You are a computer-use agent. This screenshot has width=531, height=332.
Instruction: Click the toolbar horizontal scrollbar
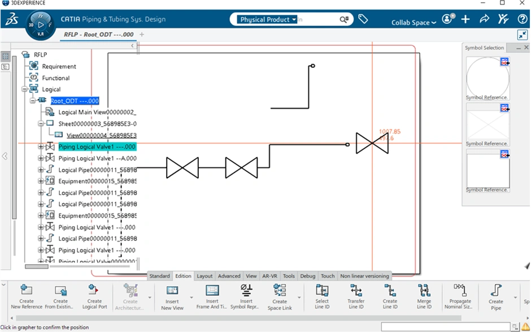click(238, 318)
